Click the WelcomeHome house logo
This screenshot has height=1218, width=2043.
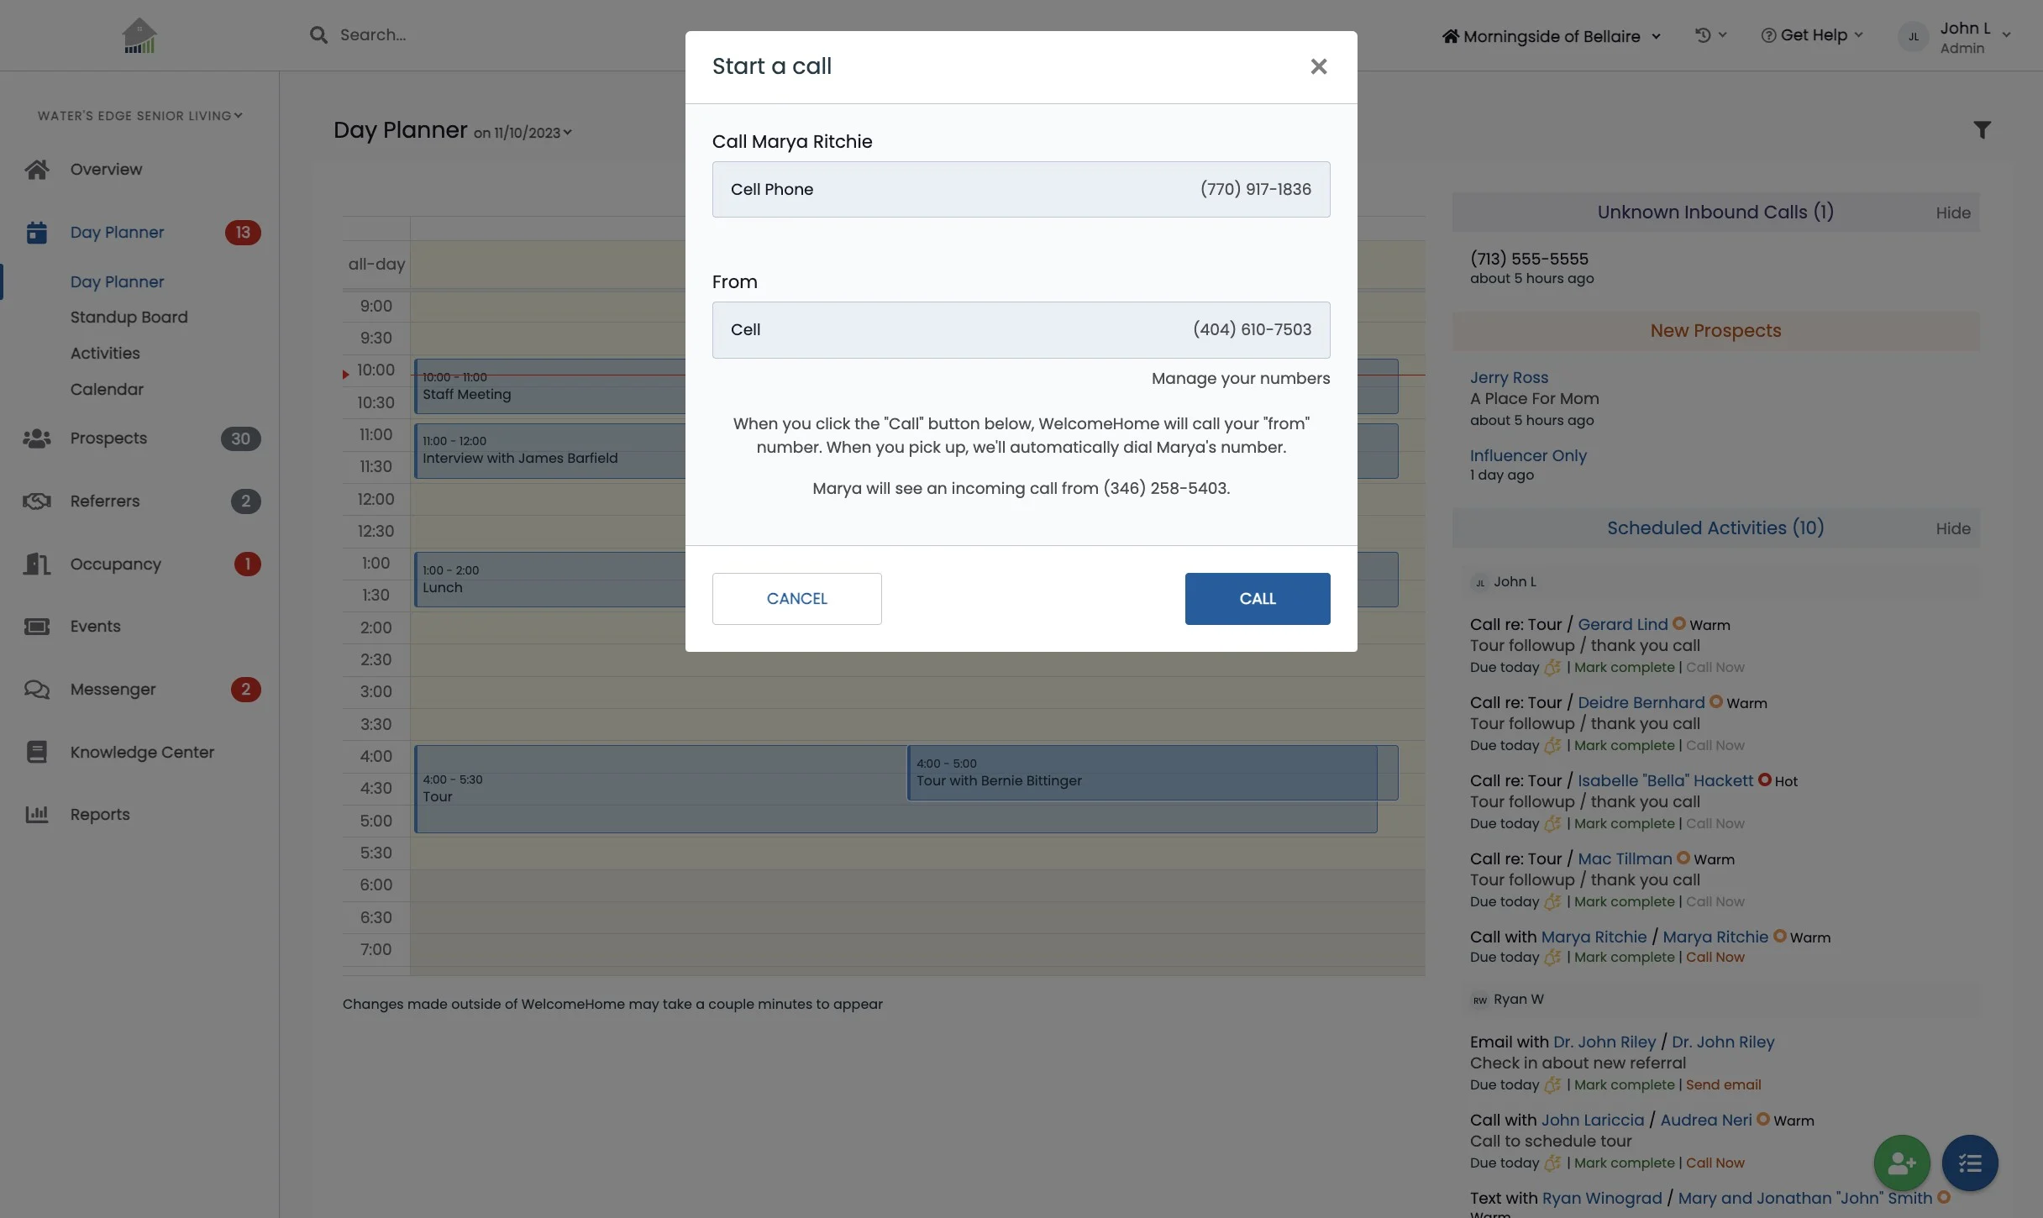point(139,36)
